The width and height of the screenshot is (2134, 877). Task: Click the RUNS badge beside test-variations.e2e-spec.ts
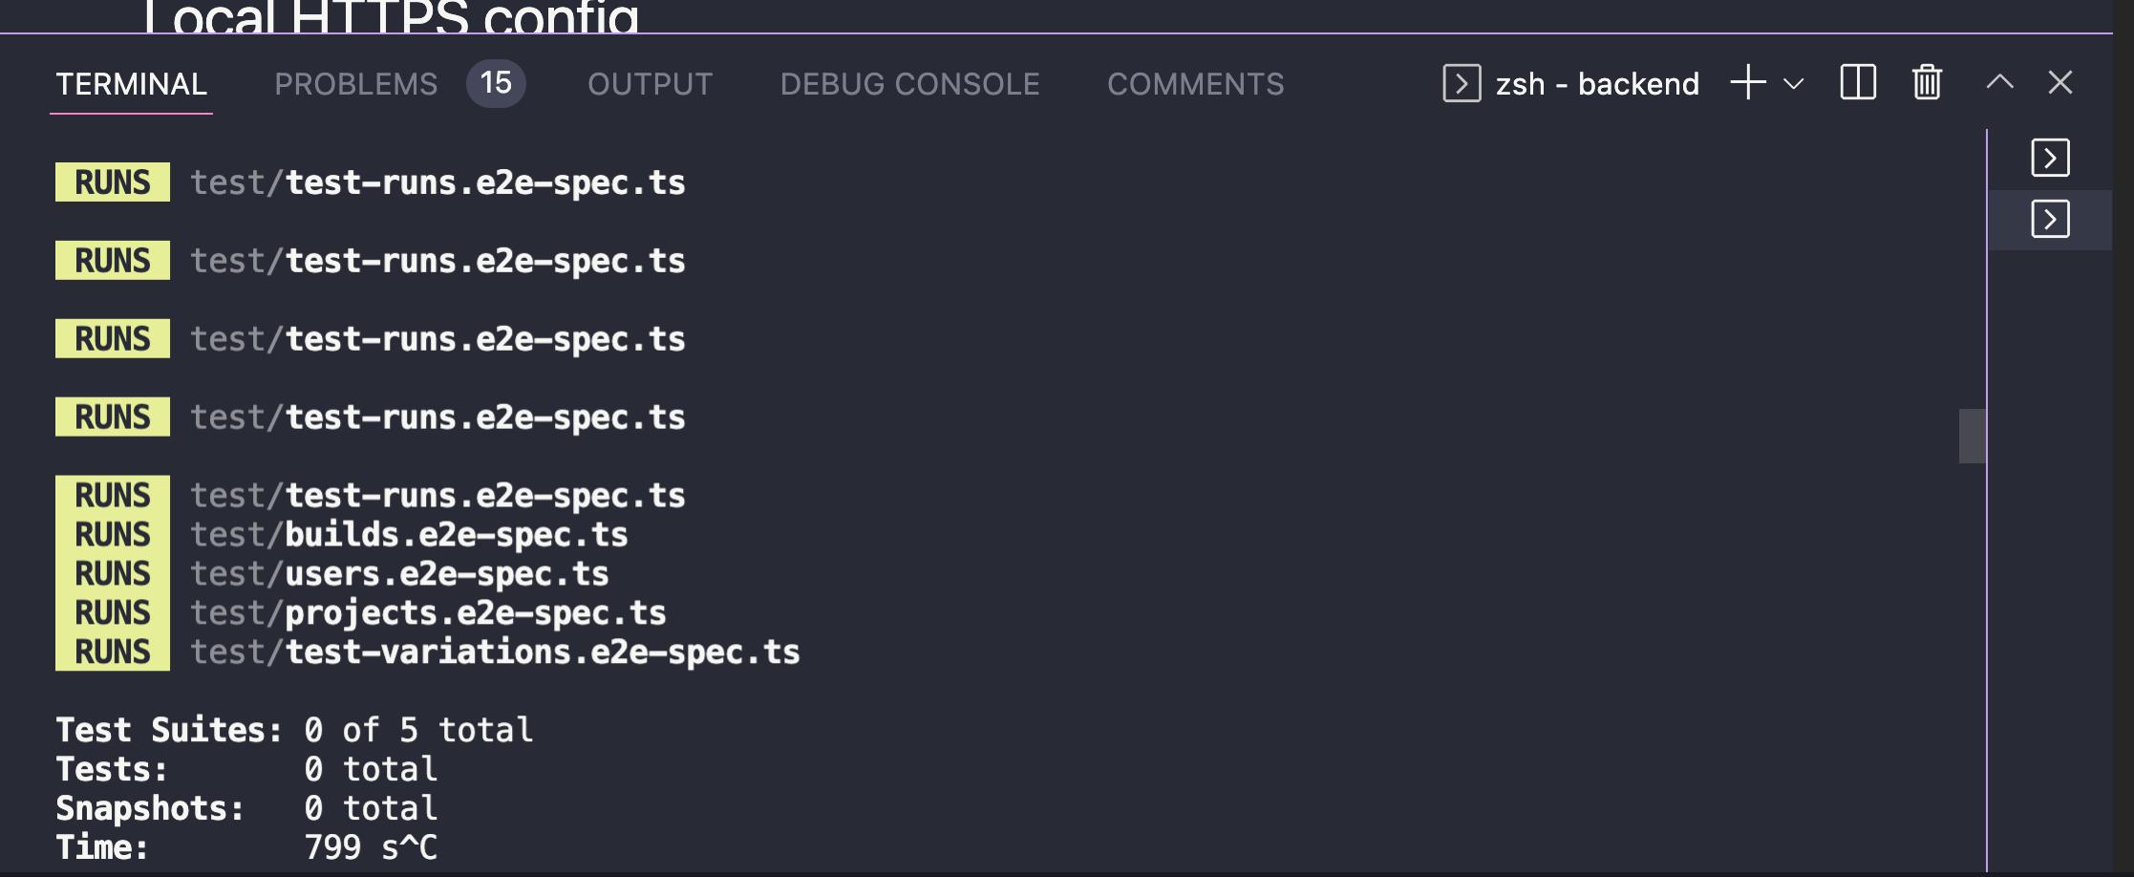click(112, 652)
